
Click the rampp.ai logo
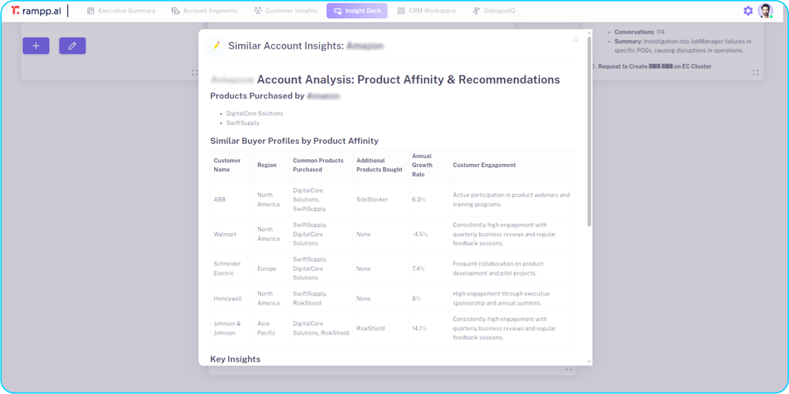pyautogui.click(x=35, y=11)
